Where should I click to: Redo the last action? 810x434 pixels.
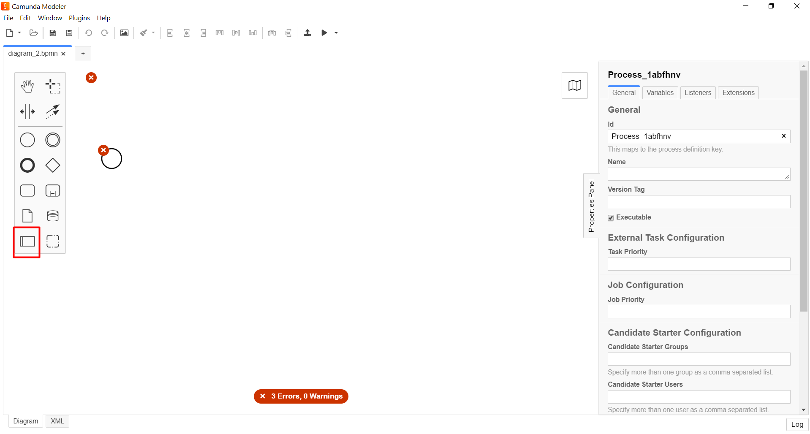point(105,33)
